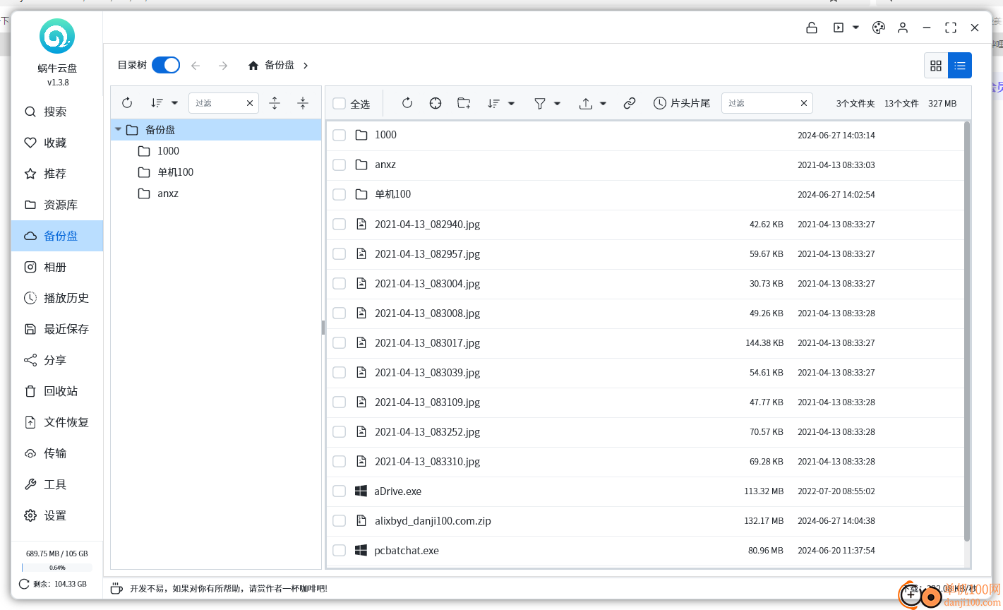Open the upload dropdown
This screenshot has width=1003, height=610.
pos(593,103)
